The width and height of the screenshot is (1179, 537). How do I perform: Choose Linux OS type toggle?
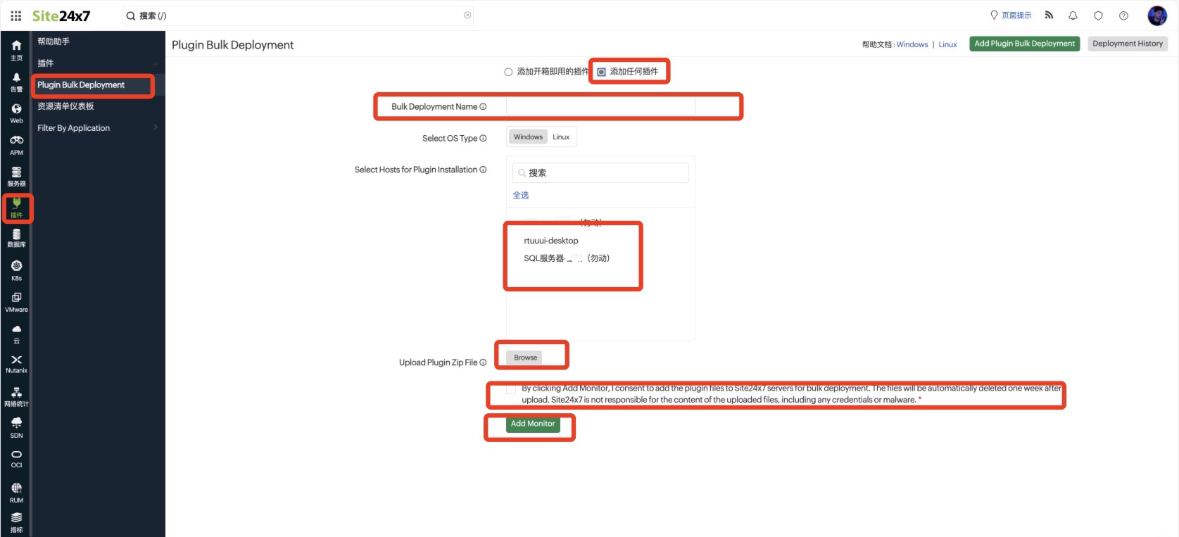pos(561,137)
